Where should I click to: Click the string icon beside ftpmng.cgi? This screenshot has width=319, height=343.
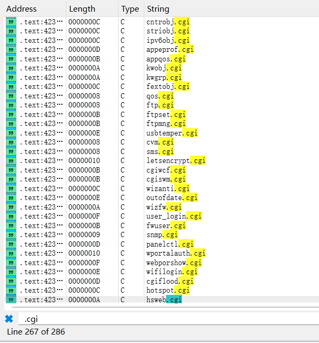coord(11,124)
